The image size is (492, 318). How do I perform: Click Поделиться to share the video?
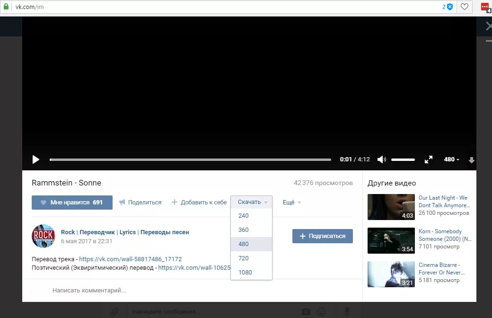click(140, 203)
